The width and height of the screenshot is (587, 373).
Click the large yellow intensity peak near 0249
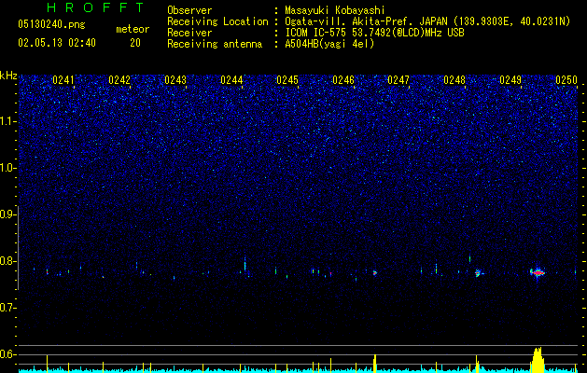coord(538,360)
